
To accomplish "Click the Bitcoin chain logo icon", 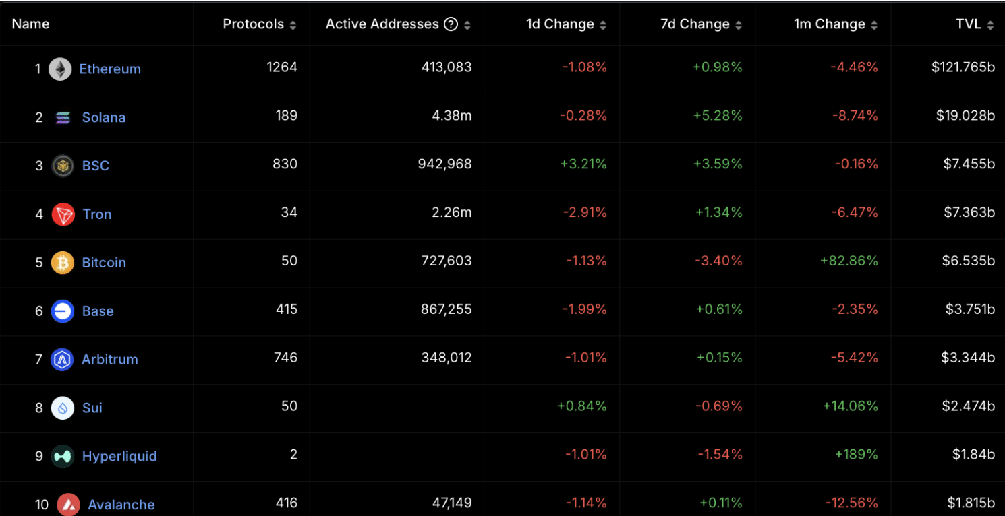I will (63, 263).
